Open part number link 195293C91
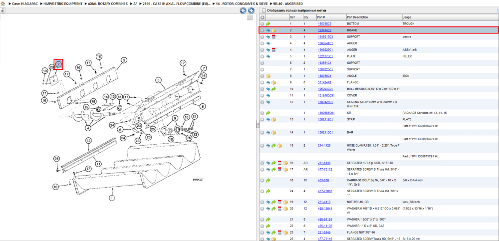Viewport: 499px width, 241px height. click(x=326, y=89)
